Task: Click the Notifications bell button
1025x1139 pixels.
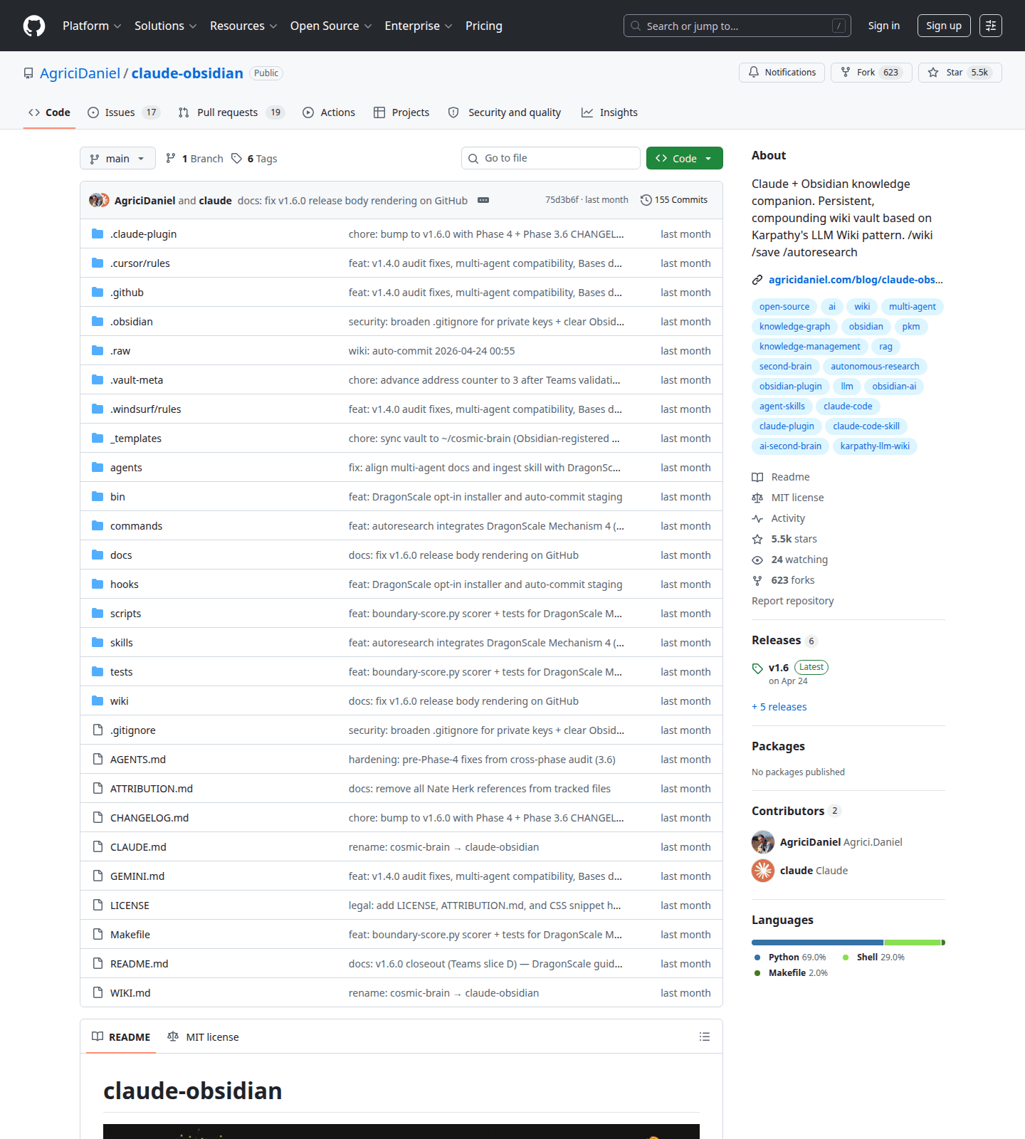Action: tap(782, 73)
